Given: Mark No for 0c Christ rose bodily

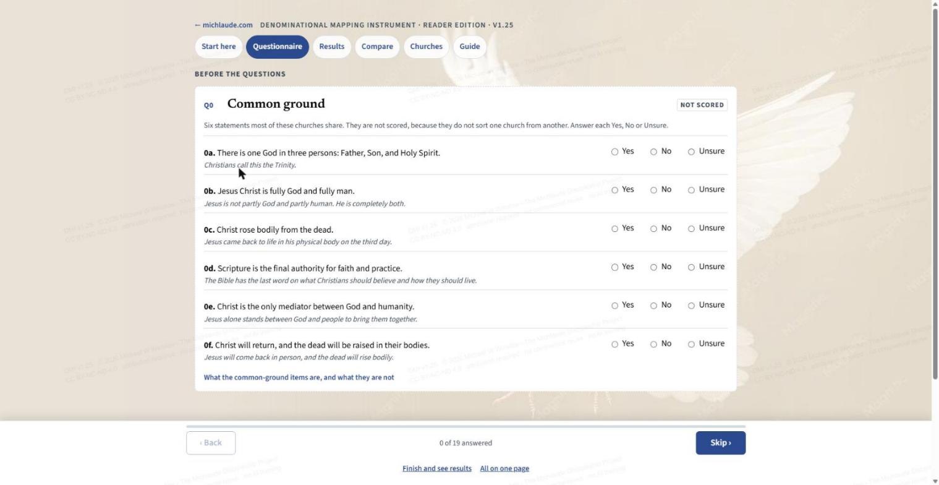Looking at the screenshot, I should (x=653, y=228).
